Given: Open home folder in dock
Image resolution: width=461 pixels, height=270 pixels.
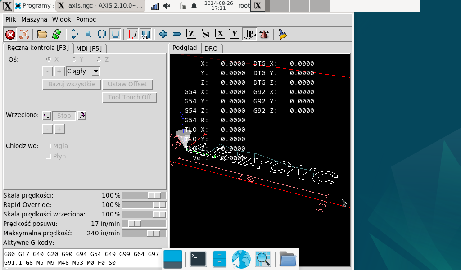Looking at the screenshot, I should click(288, 259).
